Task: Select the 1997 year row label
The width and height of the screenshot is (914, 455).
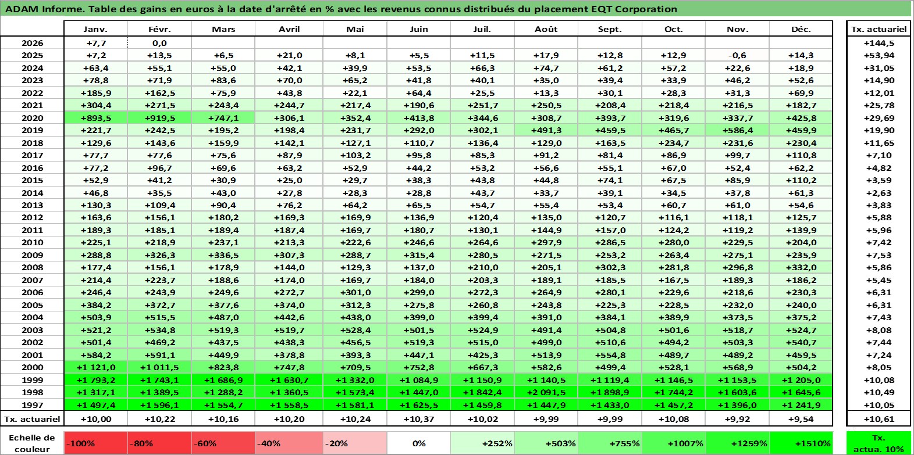Action: point(32,405)
